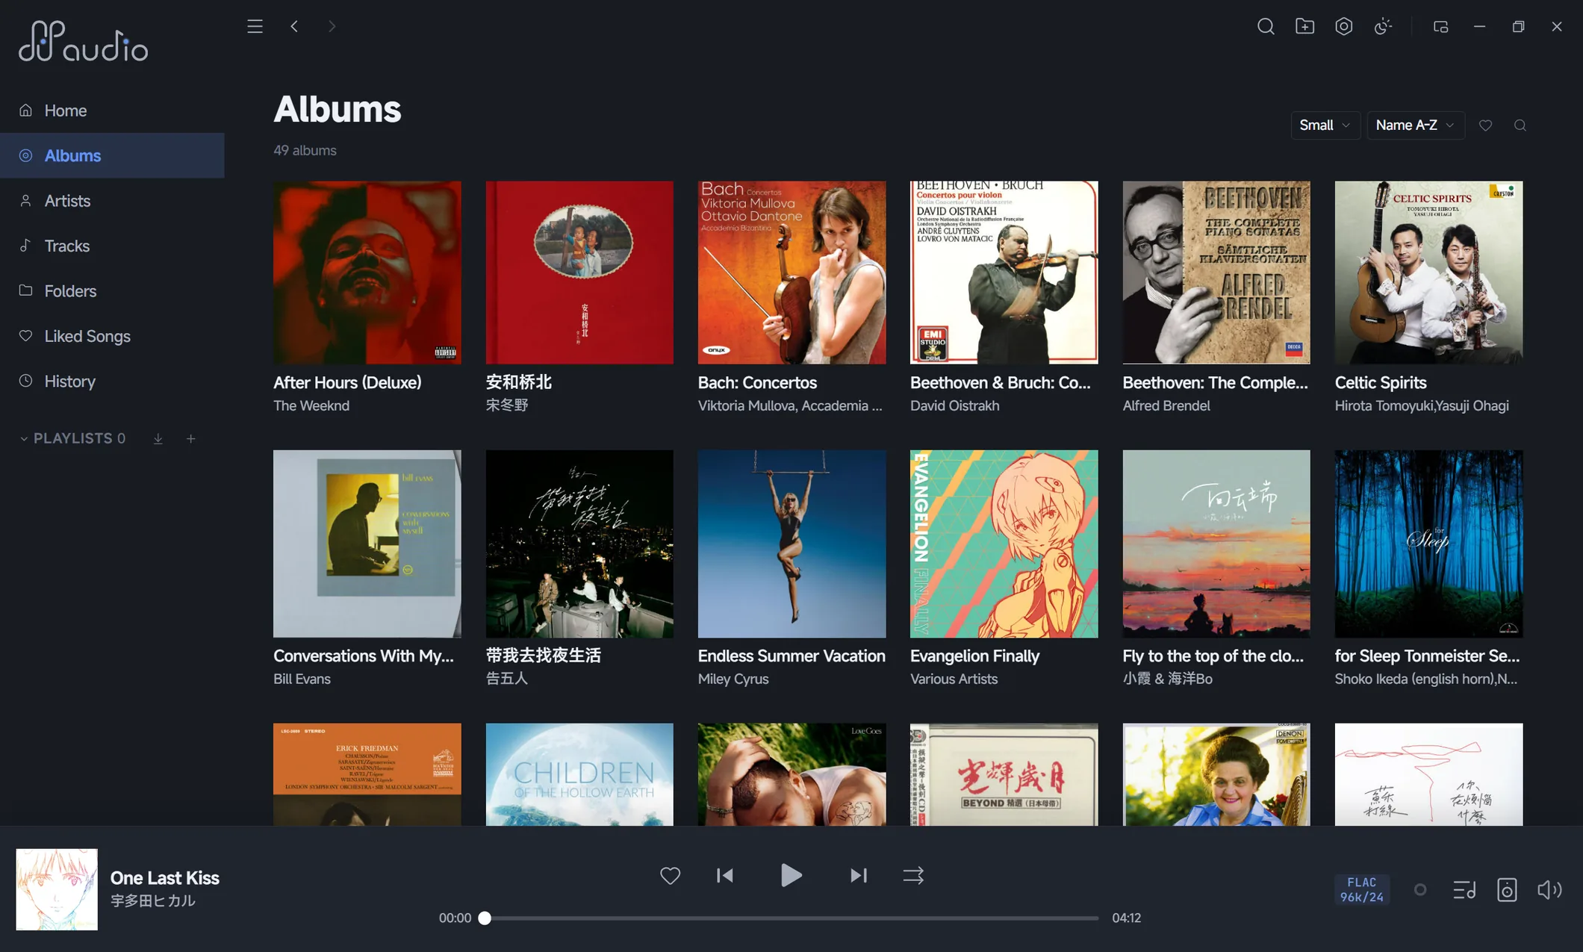
Task: Open Fly to the top album cover
Action: 1216,544
